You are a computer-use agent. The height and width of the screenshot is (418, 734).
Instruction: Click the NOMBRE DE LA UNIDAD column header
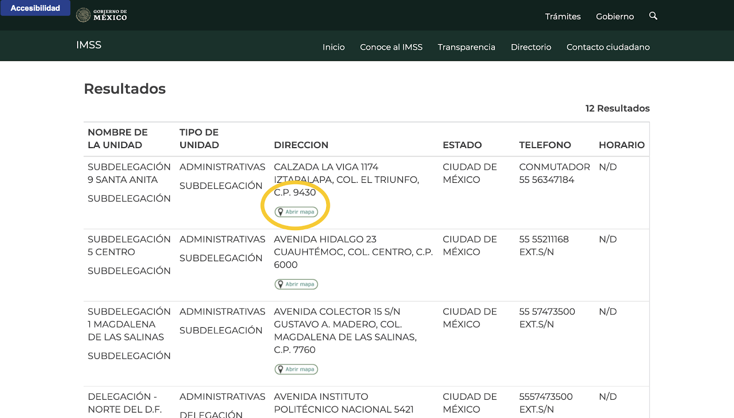pos(117,138)
